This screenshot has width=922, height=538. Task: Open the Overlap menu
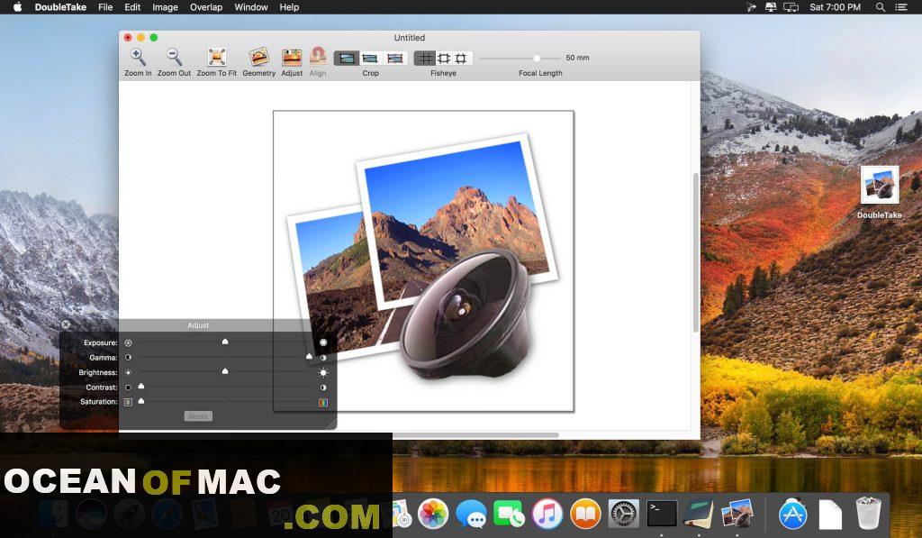click(x=206, y=7)
